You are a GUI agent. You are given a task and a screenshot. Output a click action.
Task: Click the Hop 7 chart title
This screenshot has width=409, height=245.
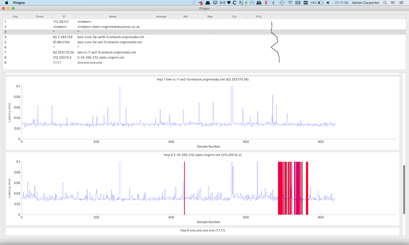(203, 79)
